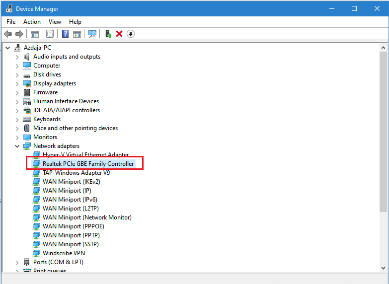Click the Forward arrow toolbar icon
The height and width of the screenshot is (284, 389).
[x=19, y=34]
